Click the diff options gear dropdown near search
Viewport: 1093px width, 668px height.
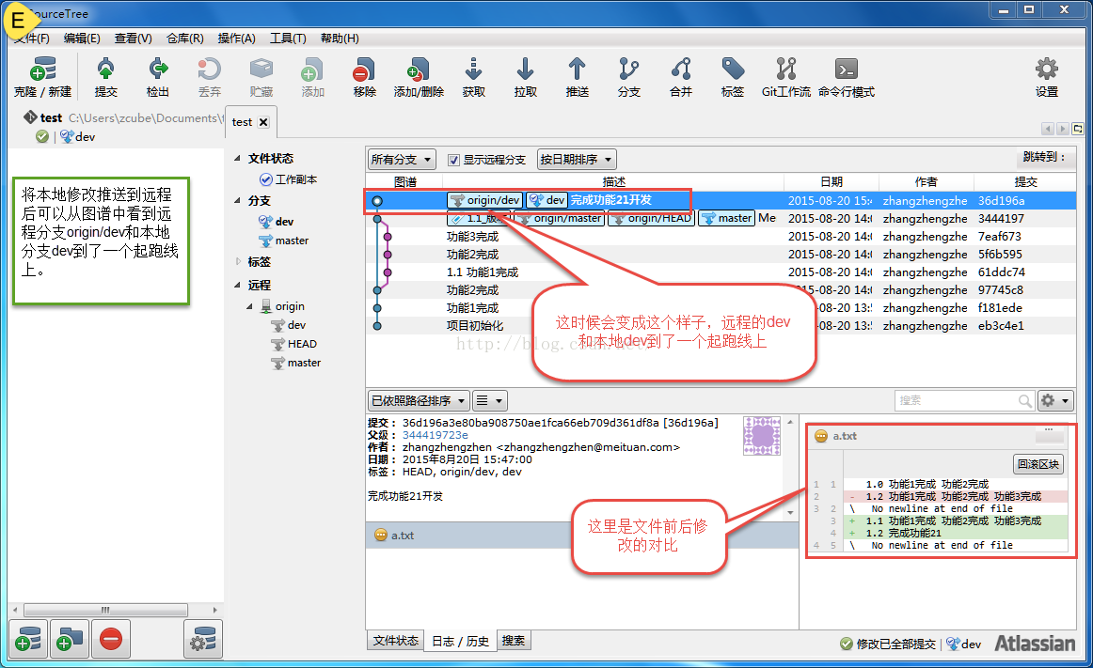[x=1054, y=400]
